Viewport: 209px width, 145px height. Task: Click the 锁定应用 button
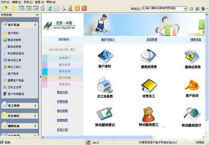(x=63, y=64)
